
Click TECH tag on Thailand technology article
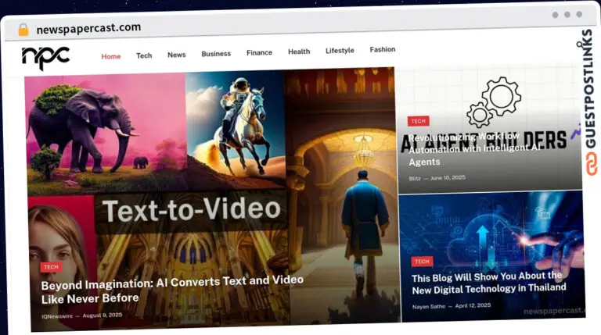[422, 262]
